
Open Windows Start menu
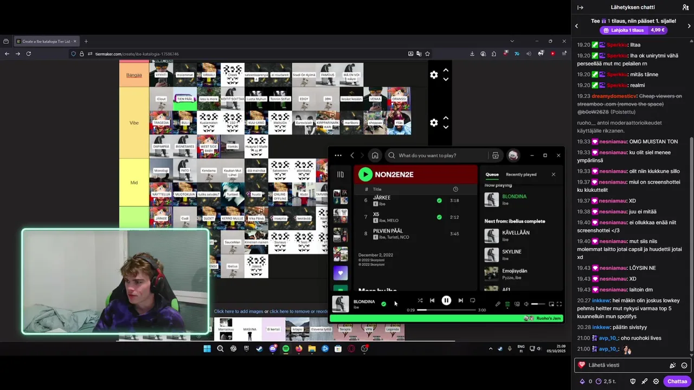click(x=207, y=348)
